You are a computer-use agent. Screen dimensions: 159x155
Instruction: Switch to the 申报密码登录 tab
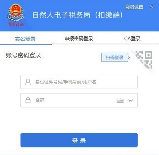[79, 39]
